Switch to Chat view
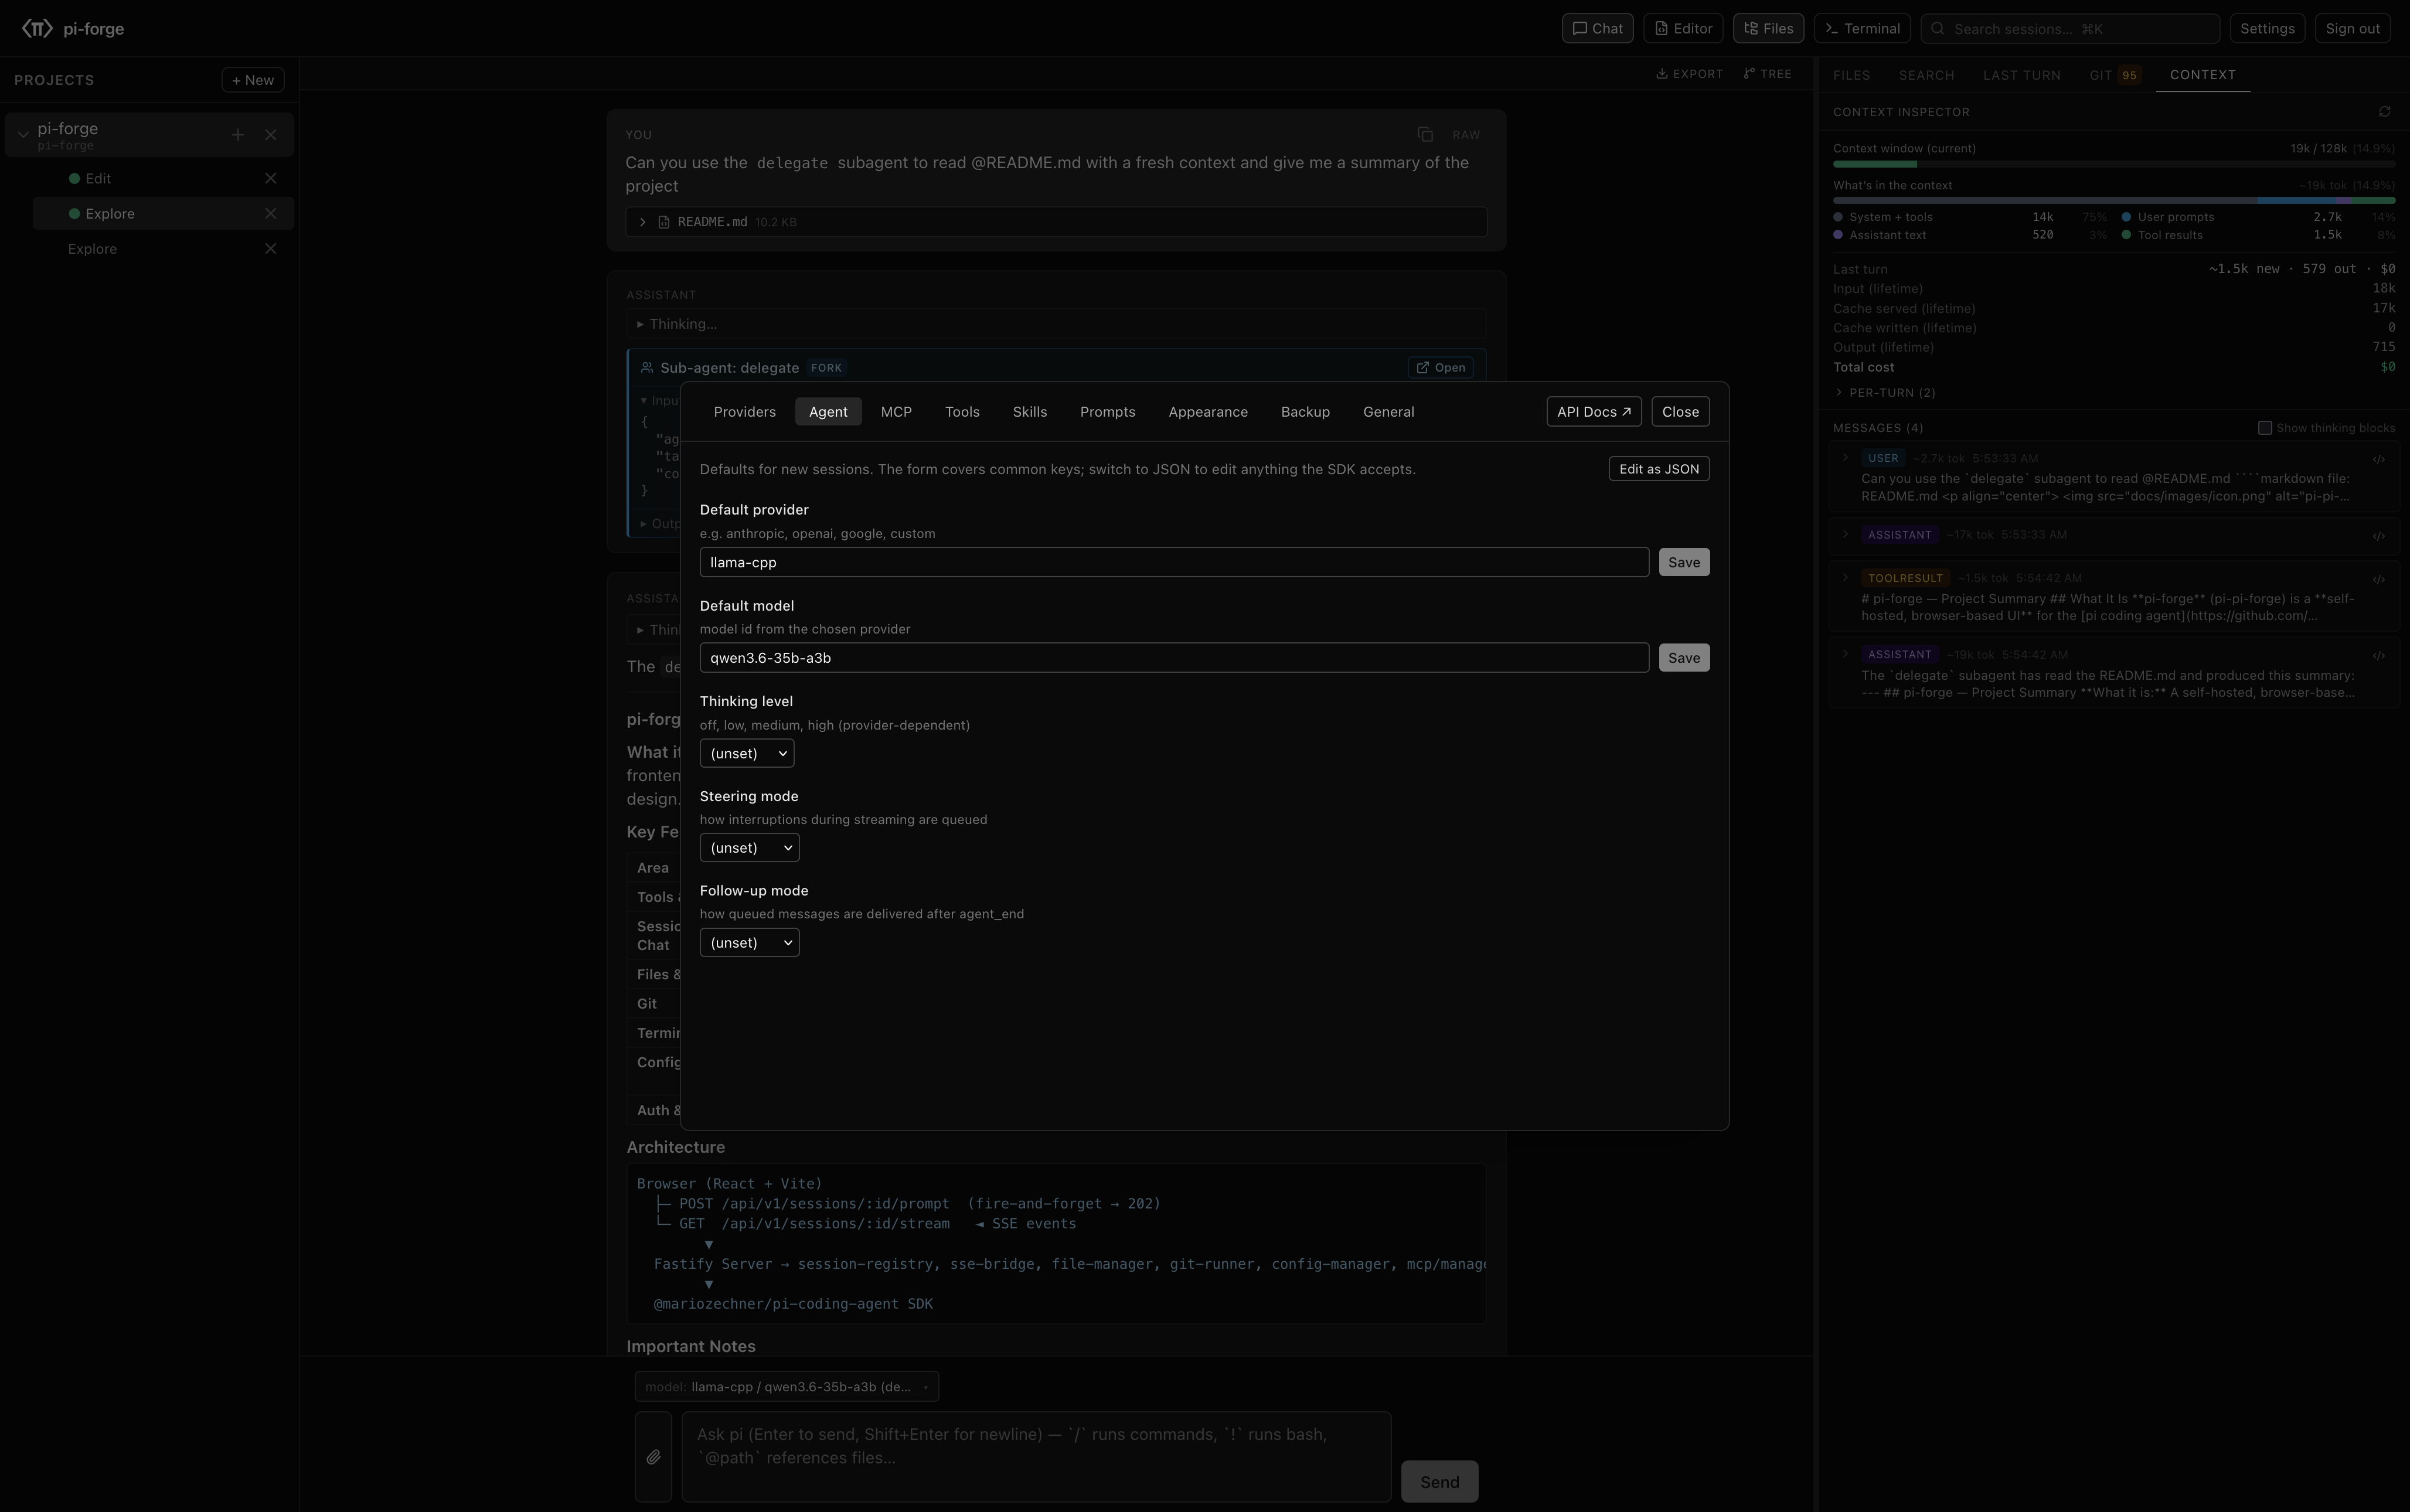This screenshot has height=1512, width=2410. pos(1598,28)
